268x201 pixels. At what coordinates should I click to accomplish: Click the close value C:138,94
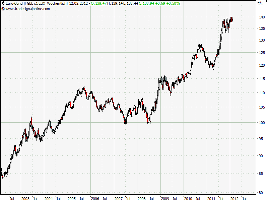(x=146, y=3)
